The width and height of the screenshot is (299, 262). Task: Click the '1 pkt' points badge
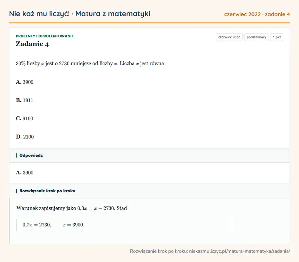point(277,37)
